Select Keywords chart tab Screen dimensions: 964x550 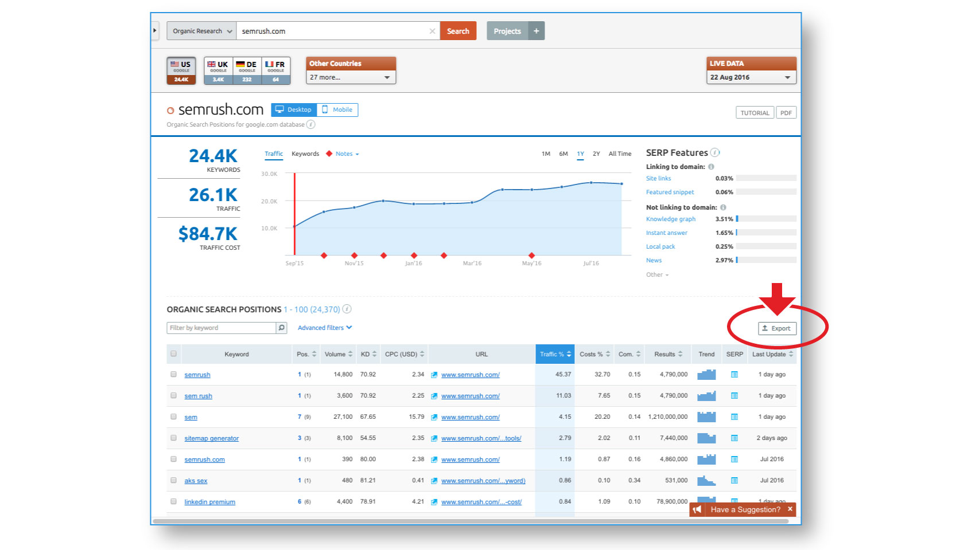(305, 154)
